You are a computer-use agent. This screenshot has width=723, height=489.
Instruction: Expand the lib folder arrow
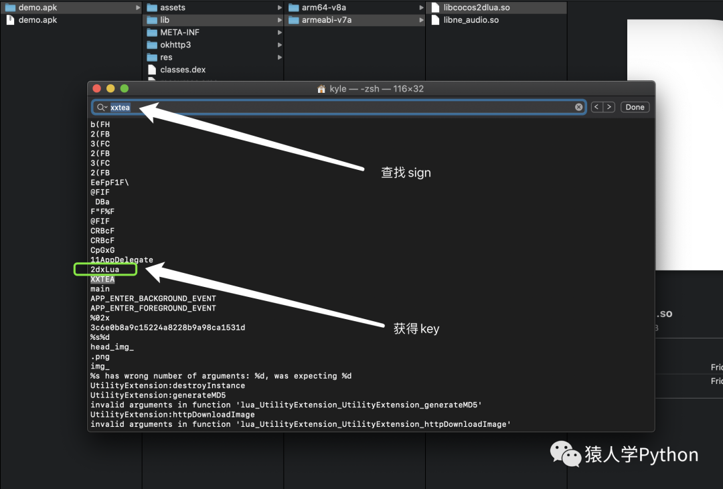pos(279,20)
